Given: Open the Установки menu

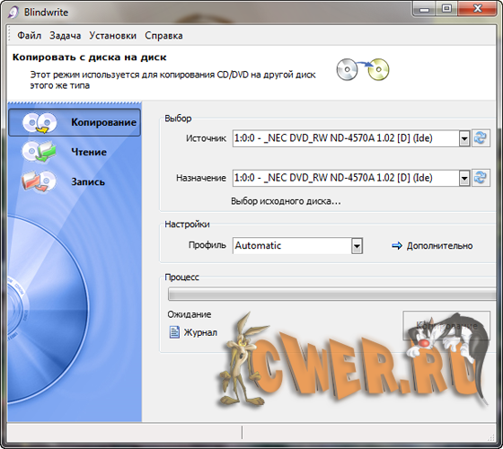Looking at the screenshot, I should (x=112, y=36).
